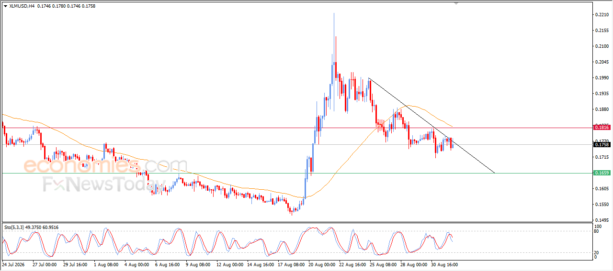Click the gray chart shift triangle marker
This screenshot has height=271, width=613.
[x=456, y=3]
